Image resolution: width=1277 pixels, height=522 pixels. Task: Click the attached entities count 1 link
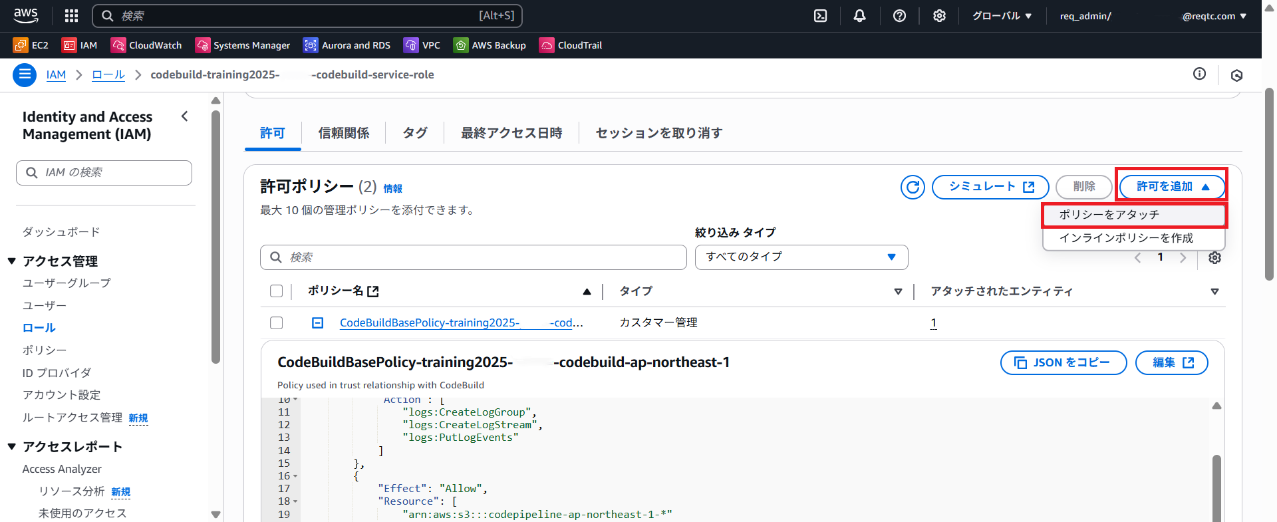pos(933,323)
